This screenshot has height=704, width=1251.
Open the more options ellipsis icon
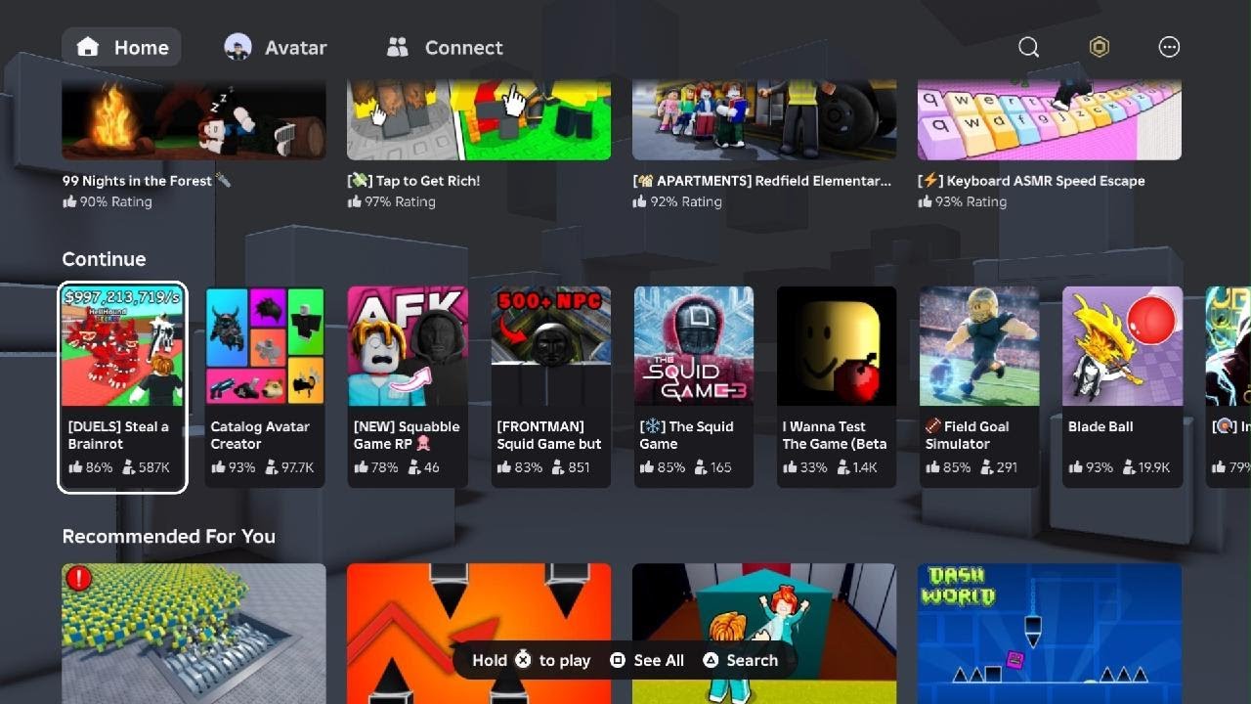tap(1169, 47)
